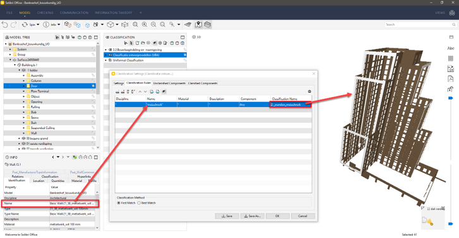Click the Info panel back arrow
Viewport: 459px width, 238px height.
click(x=53, y=157)
